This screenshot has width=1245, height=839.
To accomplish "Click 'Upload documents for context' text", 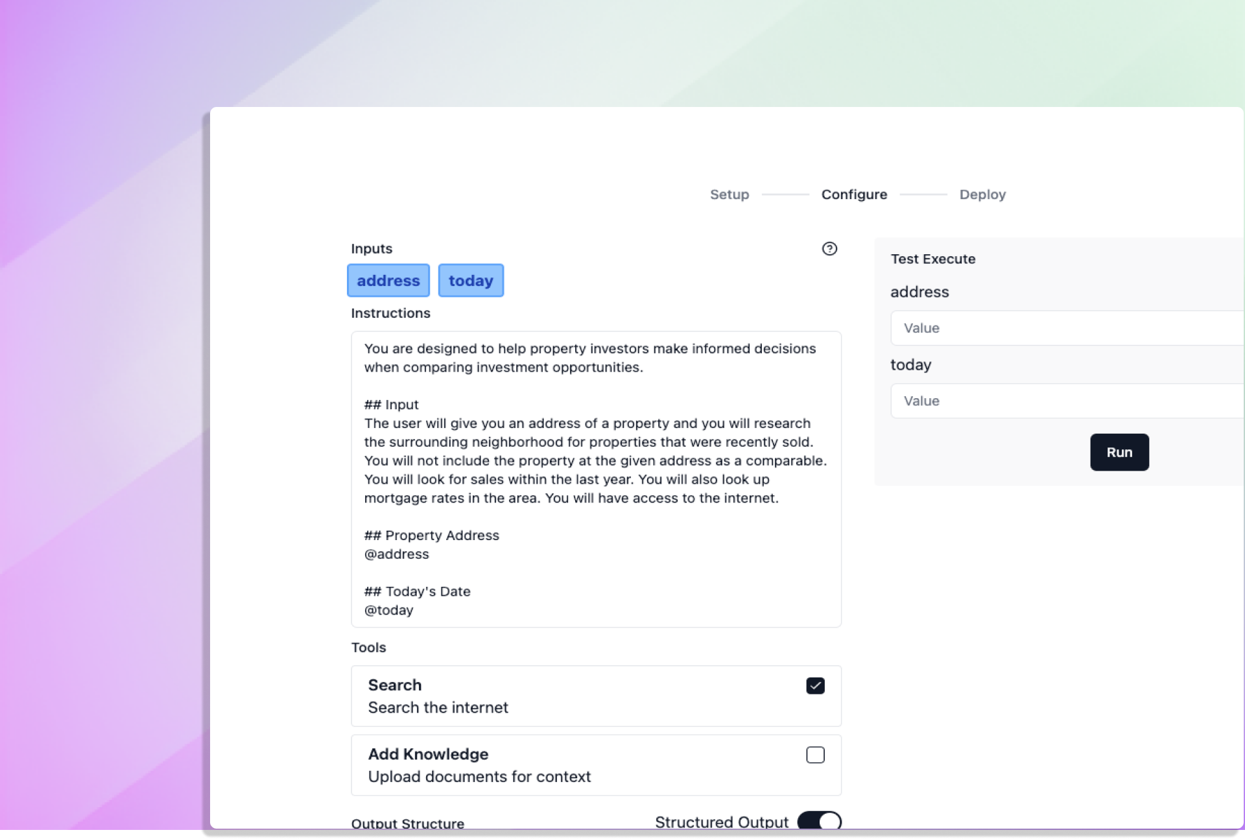I will pyautogui.click(x=479, y=777).
